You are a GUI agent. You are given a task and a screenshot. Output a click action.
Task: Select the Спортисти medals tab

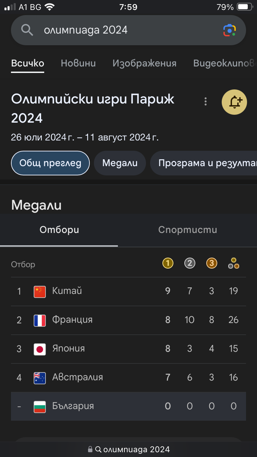[x=187, y=230]
